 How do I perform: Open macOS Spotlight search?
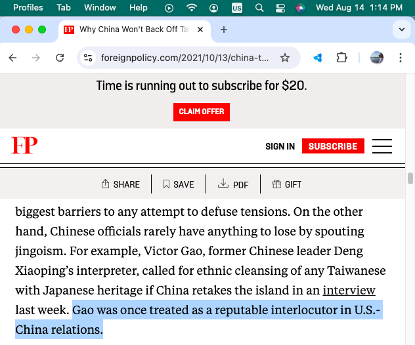259,8
